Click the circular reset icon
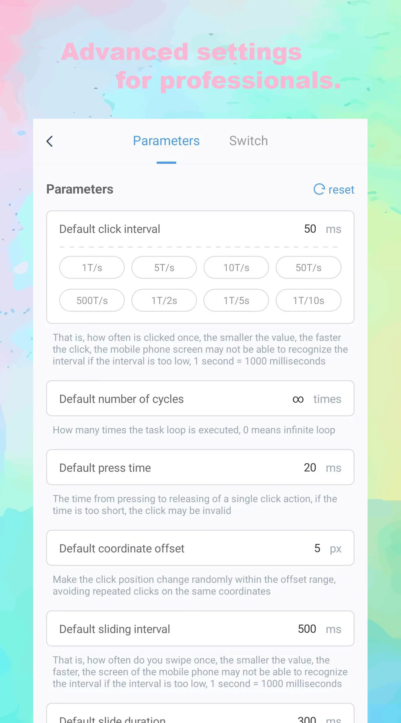This screenshot has height=723, width=401. (x=319, y=189)
